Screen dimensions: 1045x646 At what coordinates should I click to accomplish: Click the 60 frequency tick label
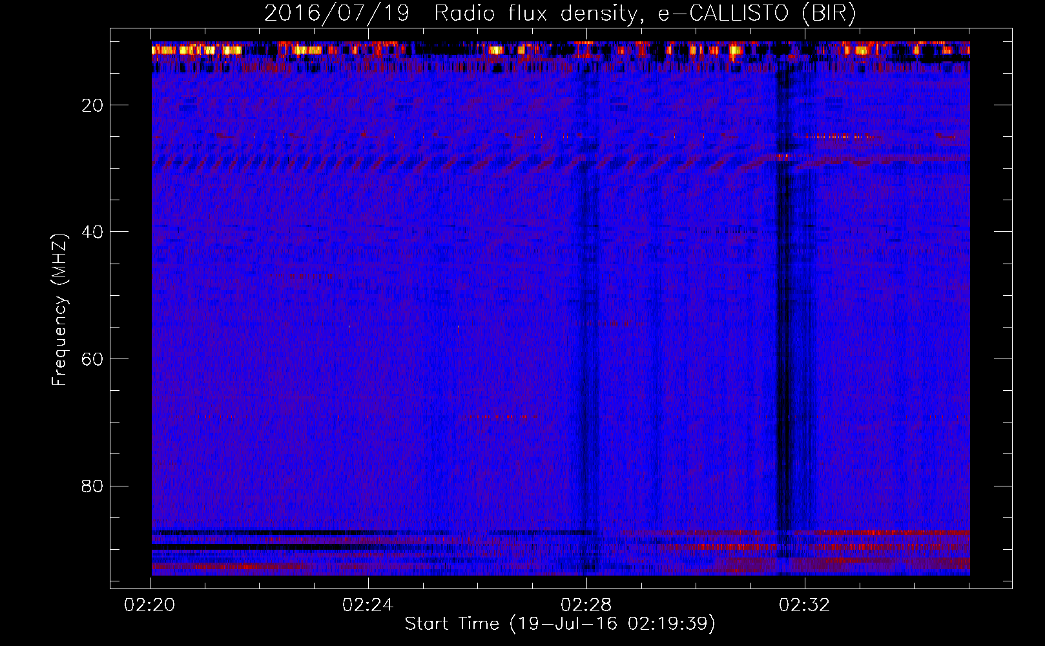tap(93, 359)
